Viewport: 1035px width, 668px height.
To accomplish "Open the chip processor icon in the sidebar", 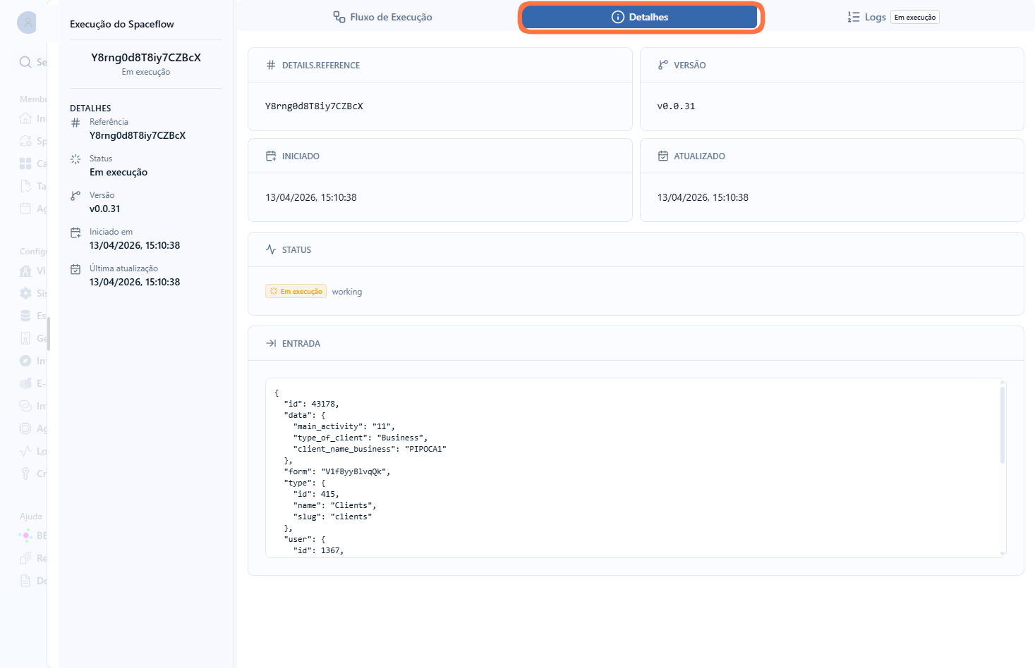I will click(25, 428).
